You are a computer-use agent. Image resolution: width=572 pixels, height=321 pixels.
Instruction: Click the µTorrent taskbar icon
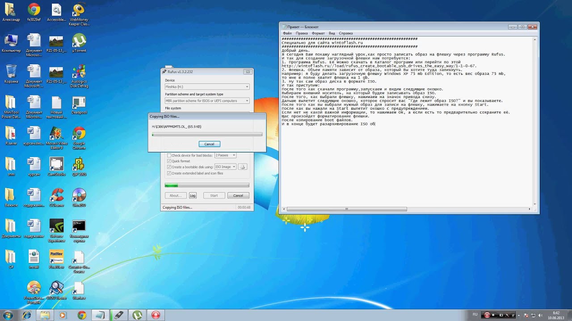[x=137, y=315]
